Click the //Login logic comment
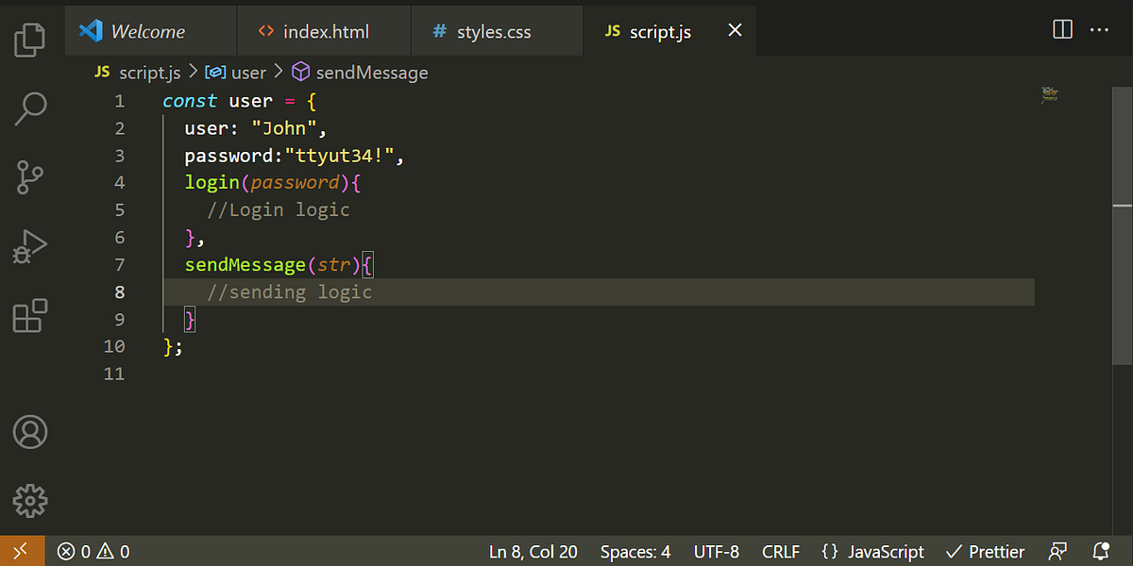 (x=279, y=209)
